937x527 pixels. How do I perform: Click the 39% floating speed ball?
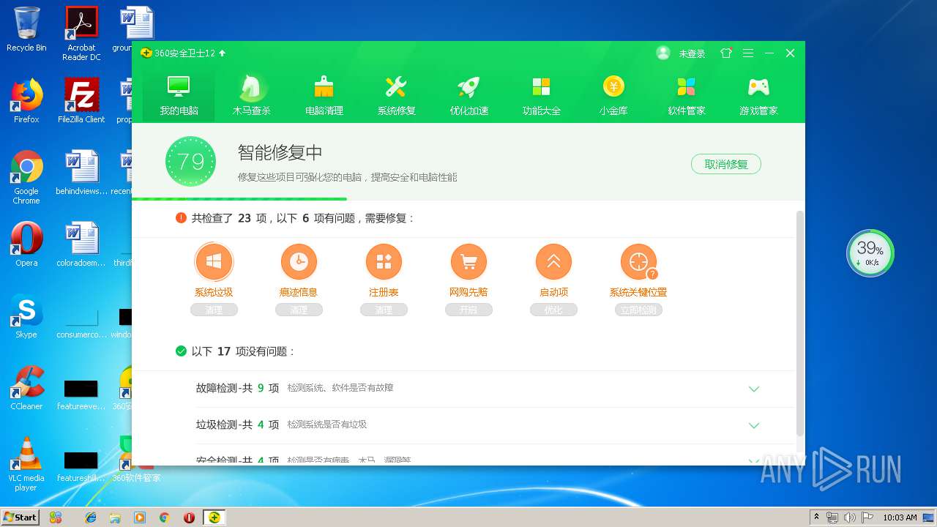click(x=870, y=253)
